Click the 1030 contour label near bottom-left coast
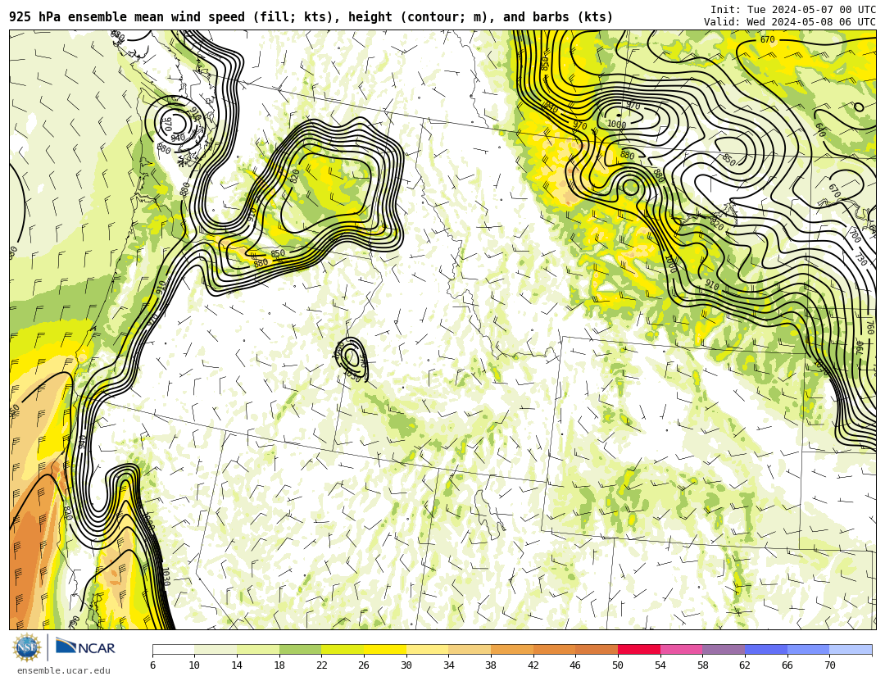 click(165, 577)
